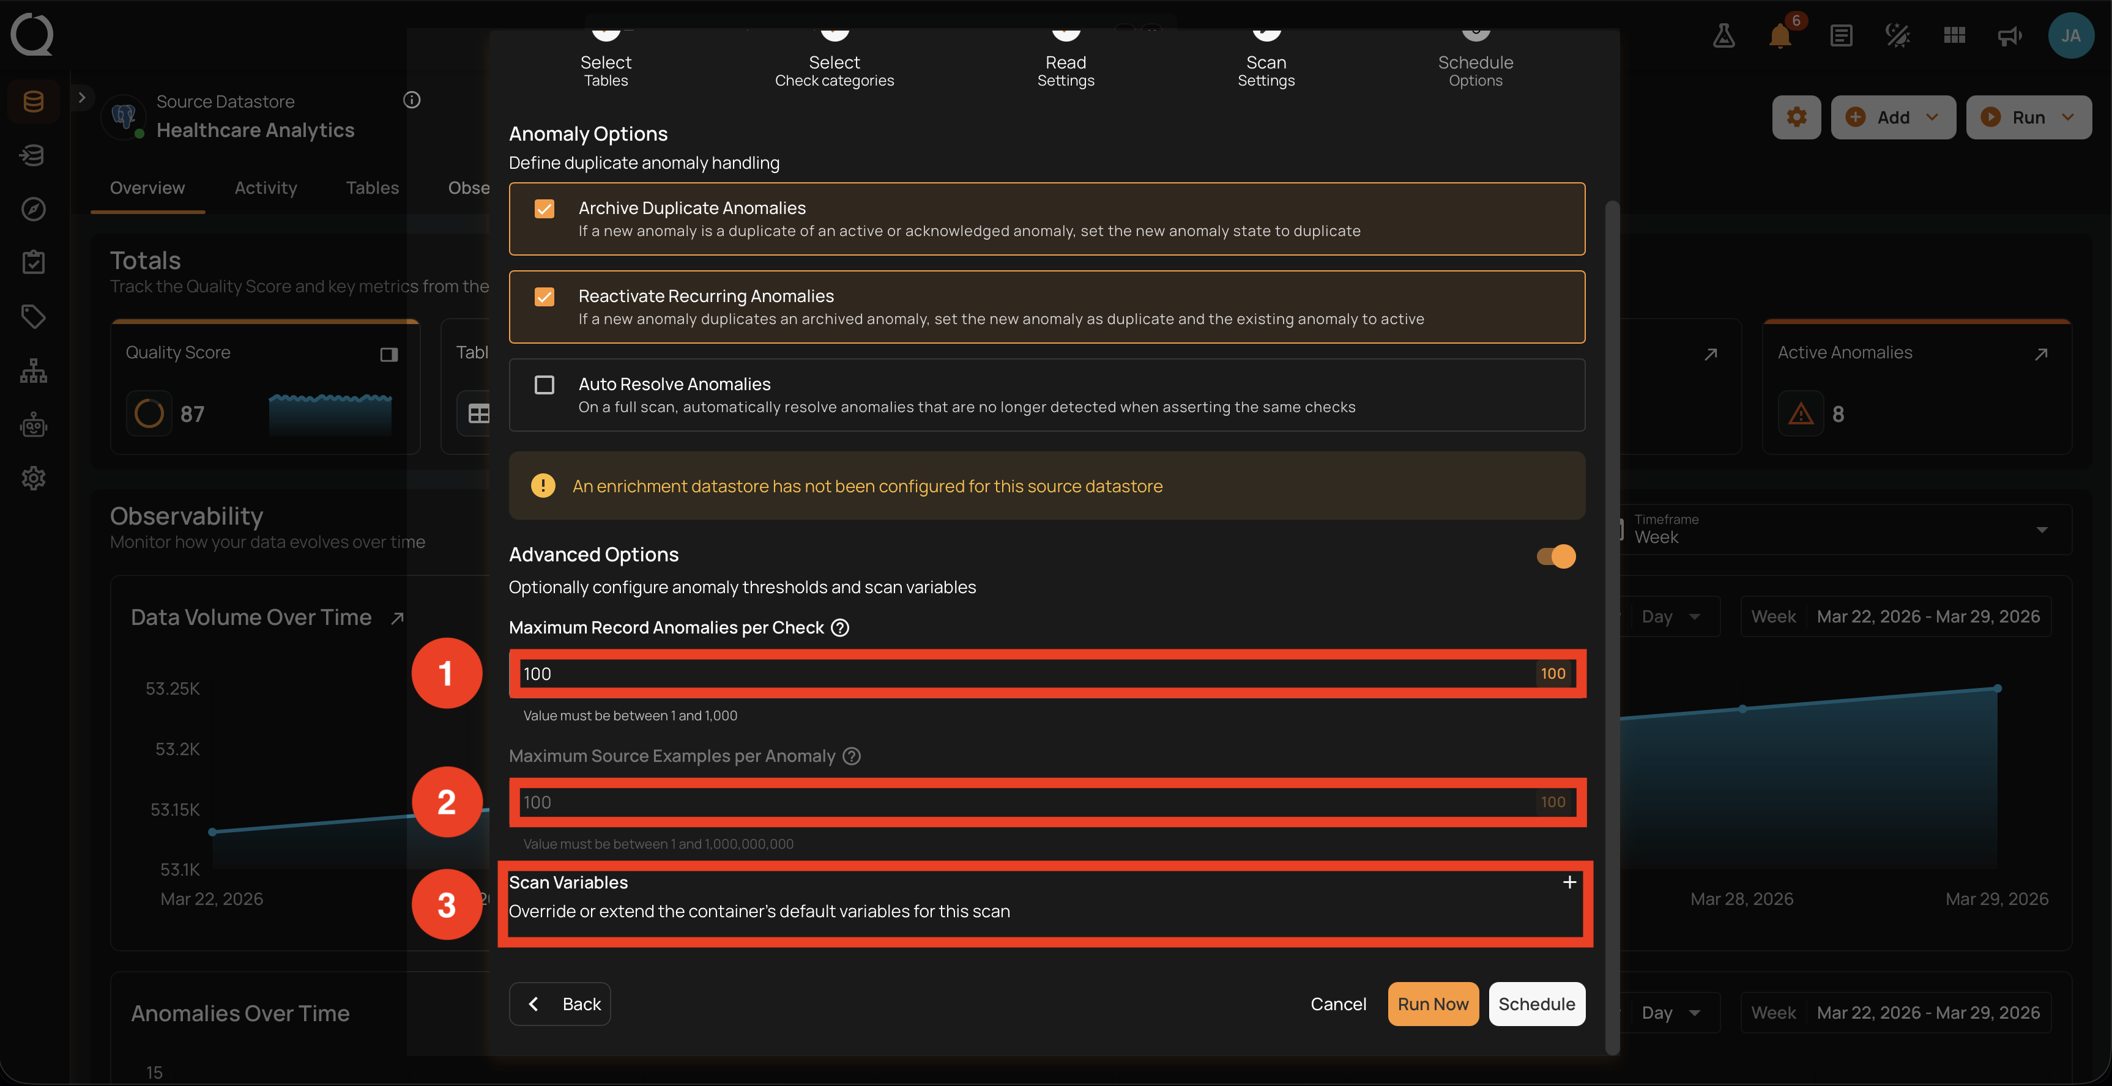Click the Qualytics logo at top left

point(32,34)
